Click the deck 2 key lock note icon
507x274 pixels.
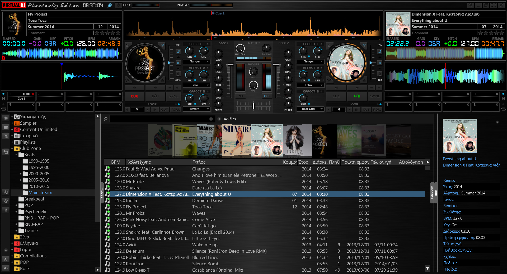coord(380,51)
